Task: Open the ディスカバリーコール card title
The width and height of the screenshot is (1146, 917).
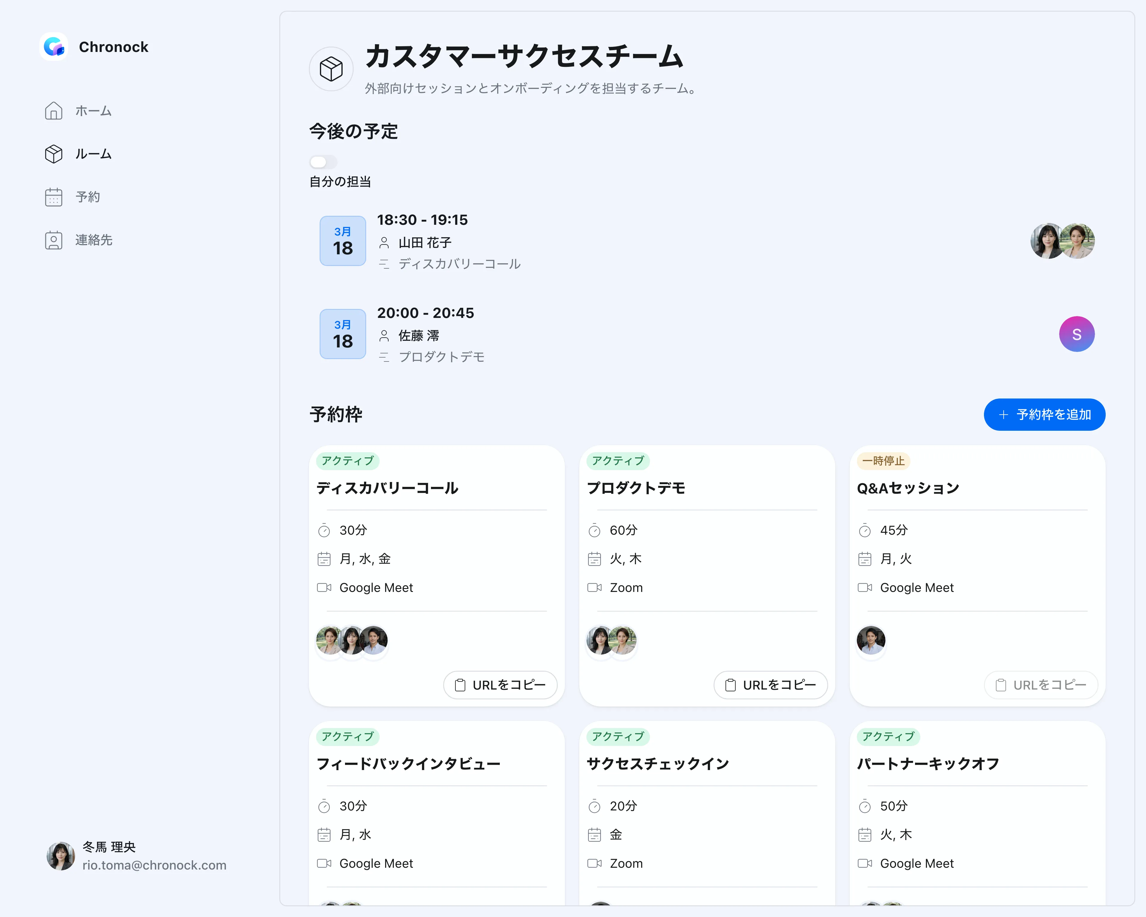Action: pos(387,488)
